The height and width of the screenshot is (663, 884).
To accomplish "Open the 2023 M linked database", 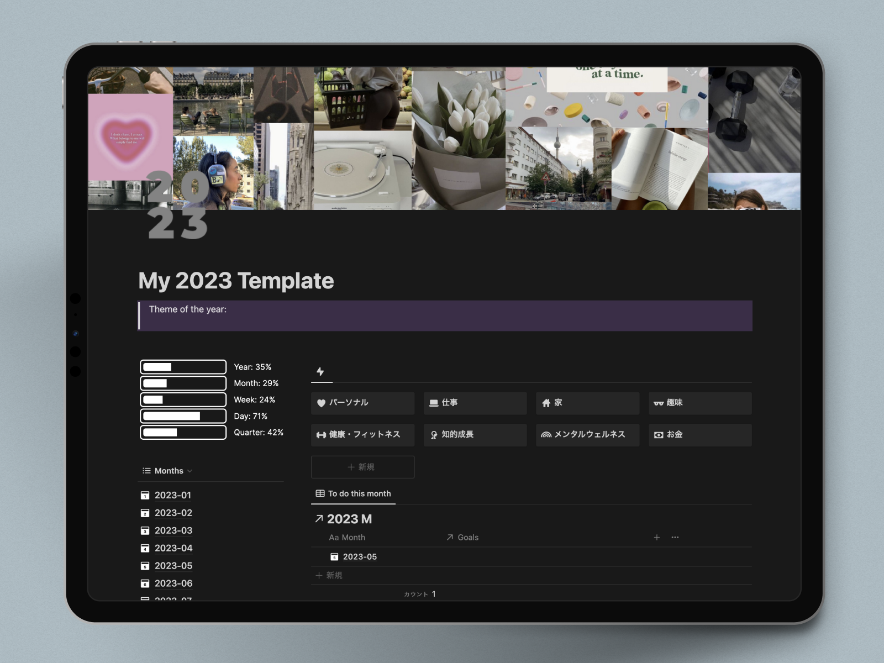I will pos(349,519).
